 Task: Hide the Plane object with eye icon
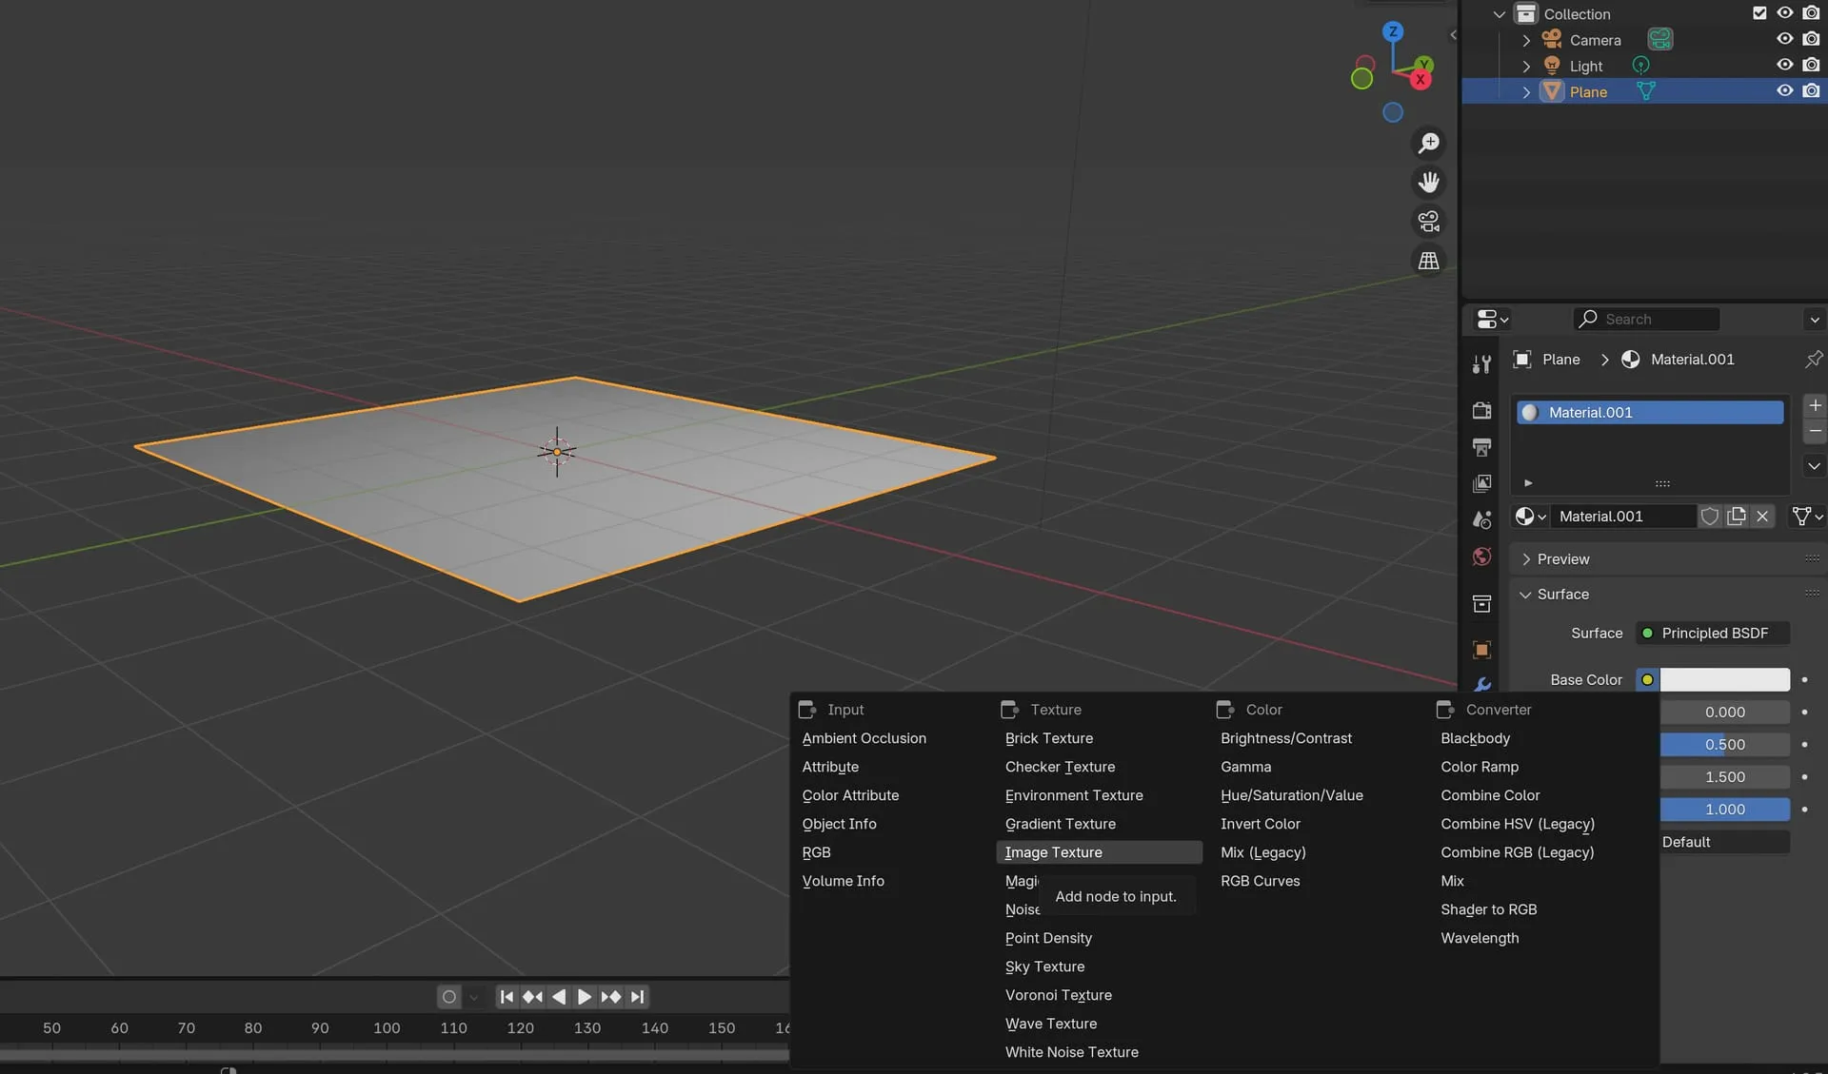(x=1784, y=91)
